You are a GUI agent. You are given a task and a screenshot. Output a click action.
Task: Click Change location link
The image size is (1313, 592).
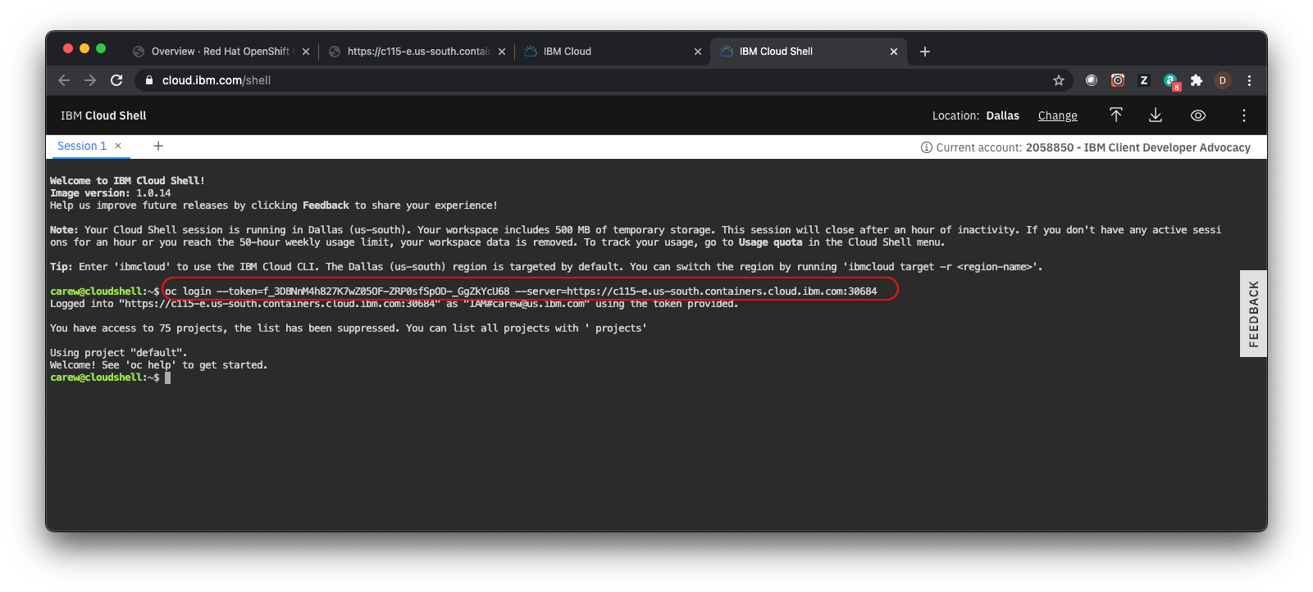[1057, 116]
